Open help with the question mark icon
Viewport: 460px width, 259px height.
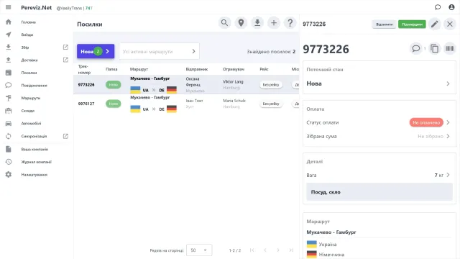[290, 23]
